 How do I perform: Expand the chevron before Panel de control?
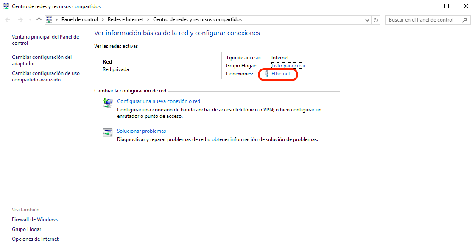(x=56, y=19)
